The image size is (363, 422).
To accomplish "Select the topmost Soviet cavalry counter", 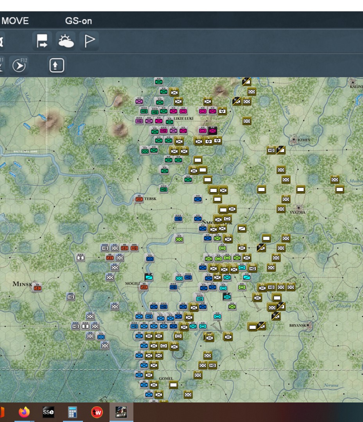I will pos(246,82).
